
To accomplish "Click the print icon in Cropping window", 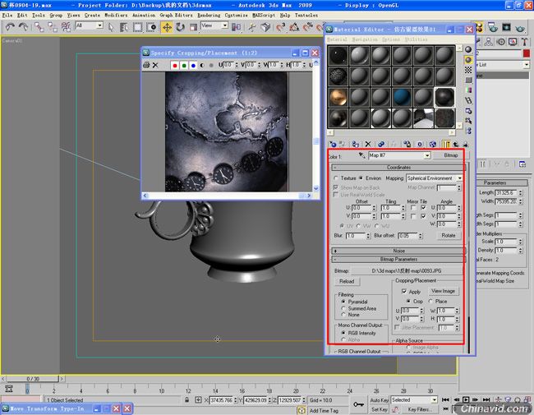I will click(x=146, y=65).
